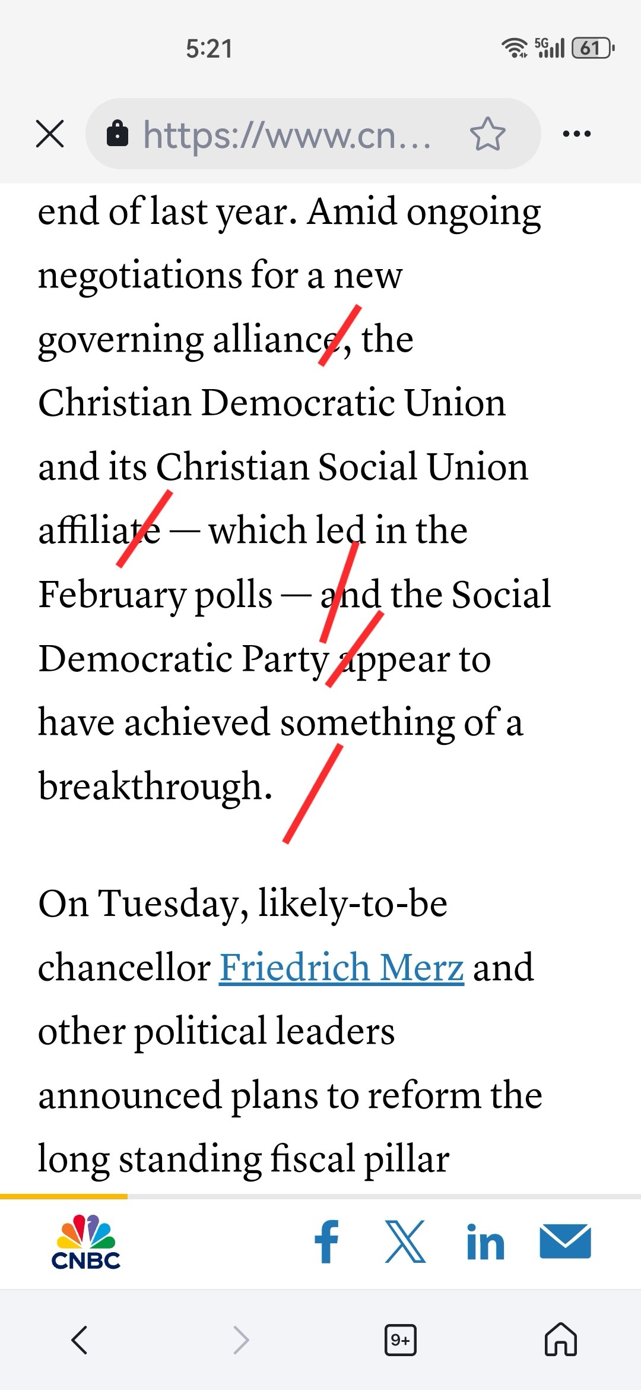Tap the Wi-Fi status icon
The height and width of the screenshot is (1390, 641).
[515, 48]
